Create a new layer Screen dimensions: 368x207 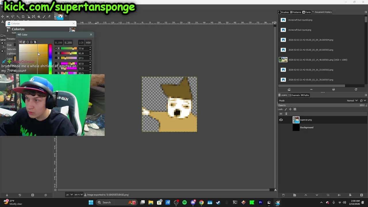[x=283, y=195]
